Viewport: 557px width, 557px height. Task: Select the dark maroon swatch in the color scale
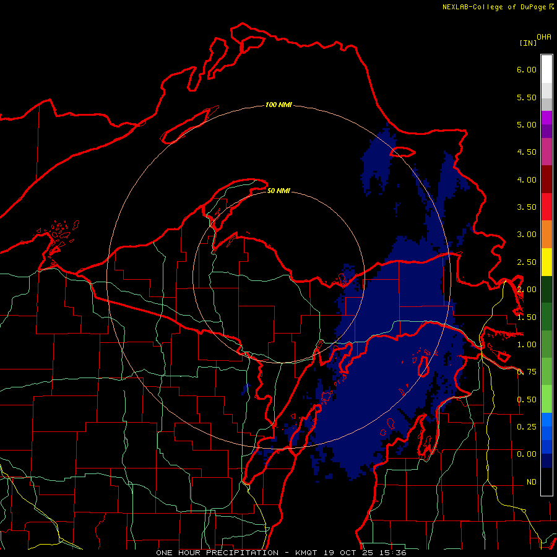pos(546,179)
